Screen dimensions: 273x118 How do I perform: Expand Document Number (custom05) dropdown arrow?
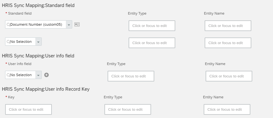pos(69,25)
